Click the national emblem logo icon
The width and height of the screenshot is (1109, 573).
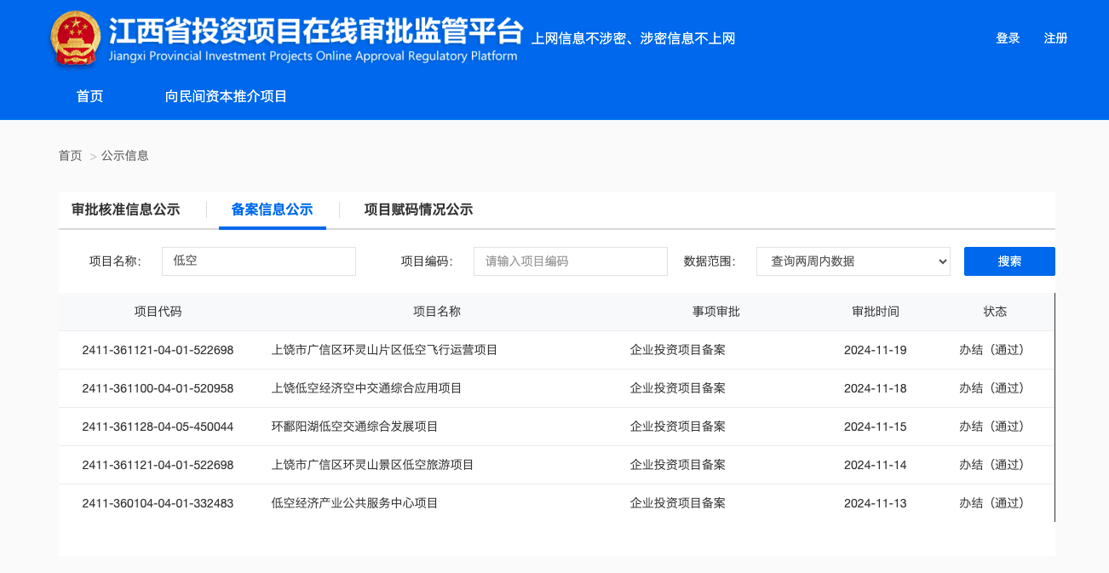pos(76,39)
